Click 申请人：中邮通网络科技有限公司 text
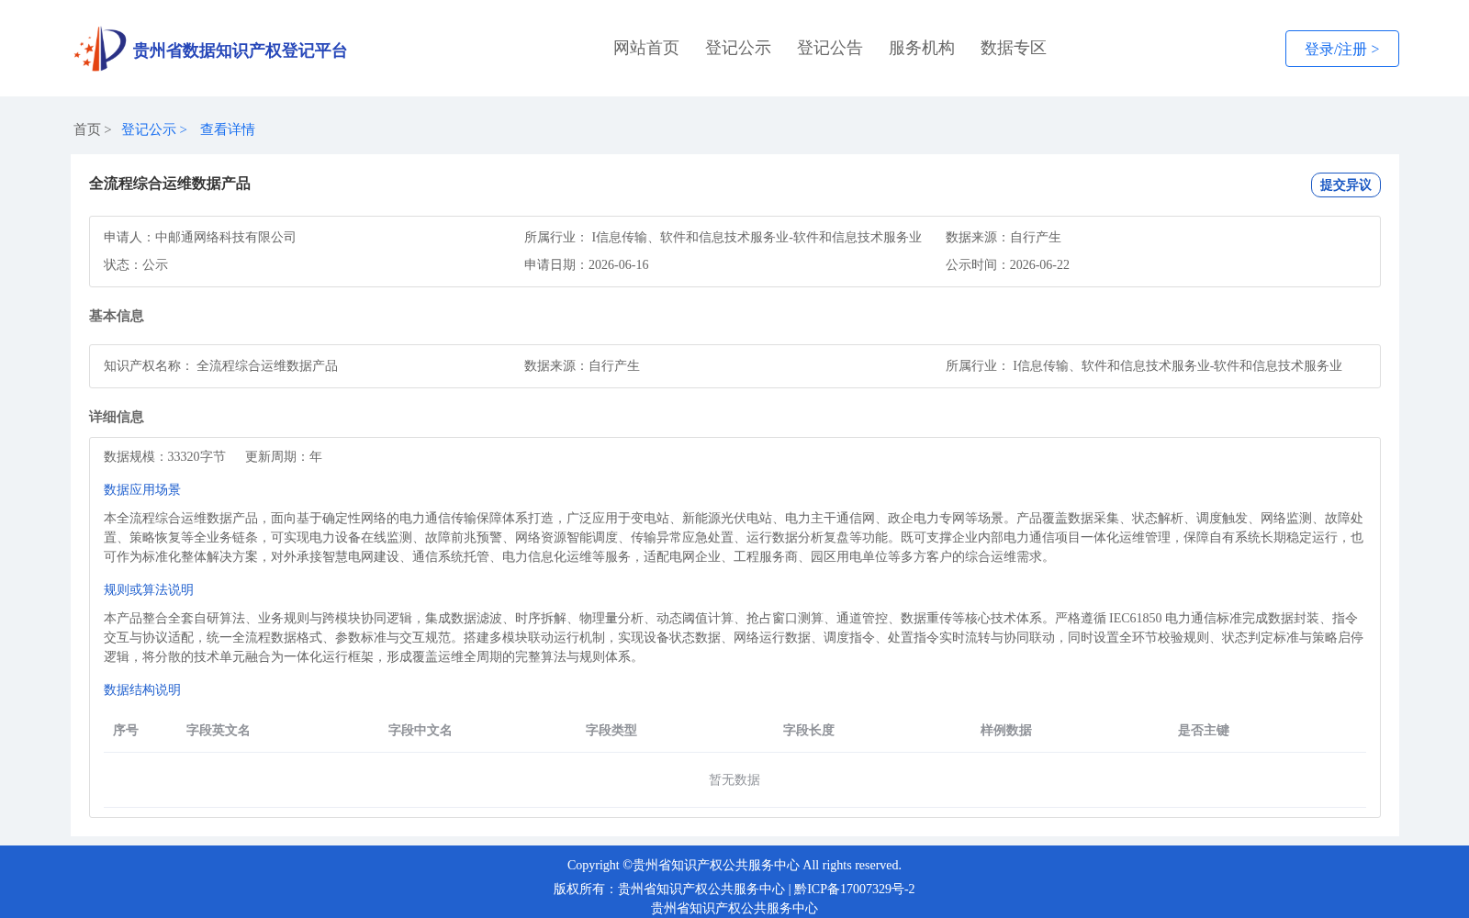 [x=200, y=237]
